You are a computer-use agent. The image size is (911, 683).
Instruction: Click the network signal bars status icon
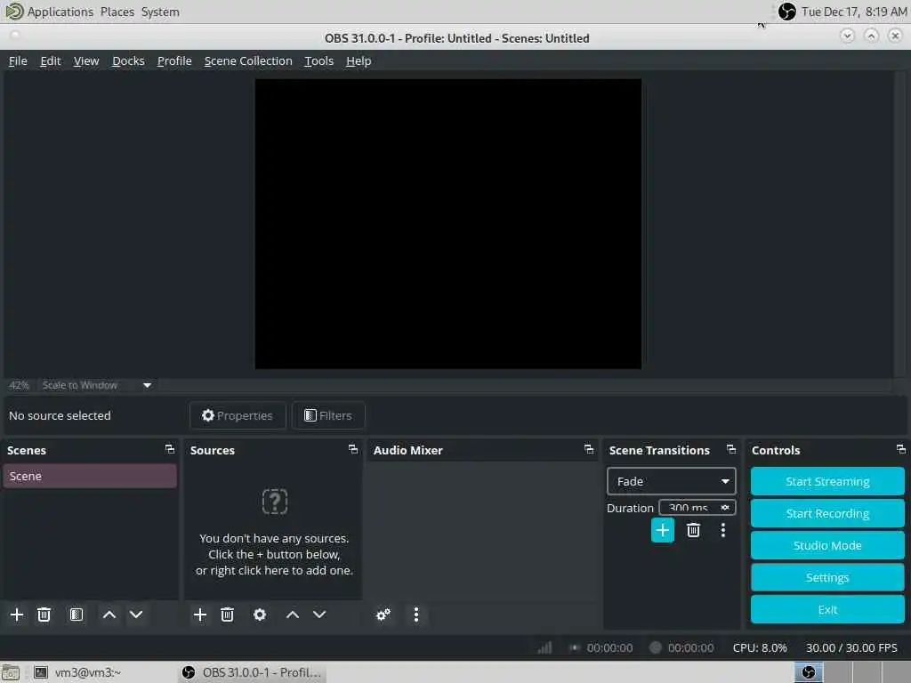(x=545, y=647)
